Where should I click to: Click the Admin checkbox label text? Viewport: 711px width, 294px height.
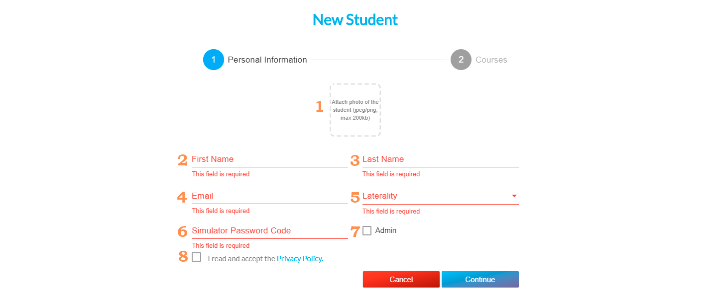[386, 230]
